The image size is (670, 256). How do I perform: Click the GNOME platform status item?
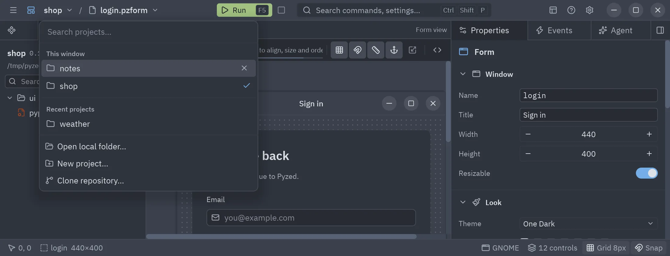click(x=500, y=248)
